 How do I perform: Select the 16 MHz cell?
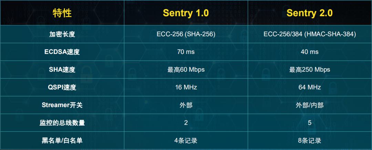pyautogui.click(x=186, y=88)
